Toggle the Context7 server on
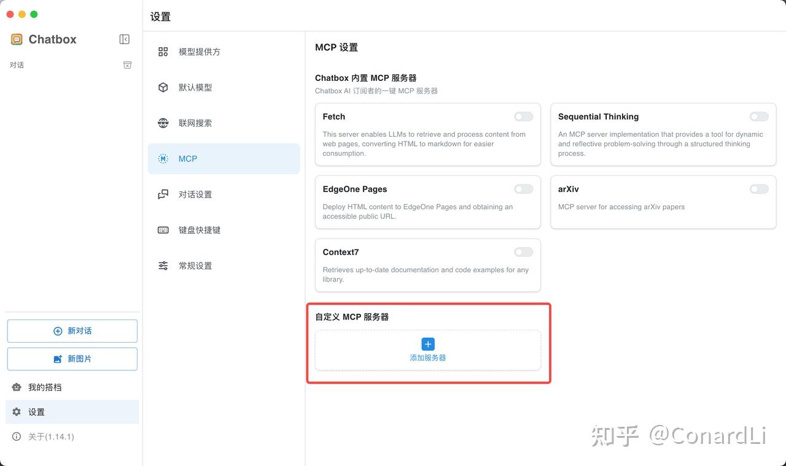The image size is (786, 466). 524,252
